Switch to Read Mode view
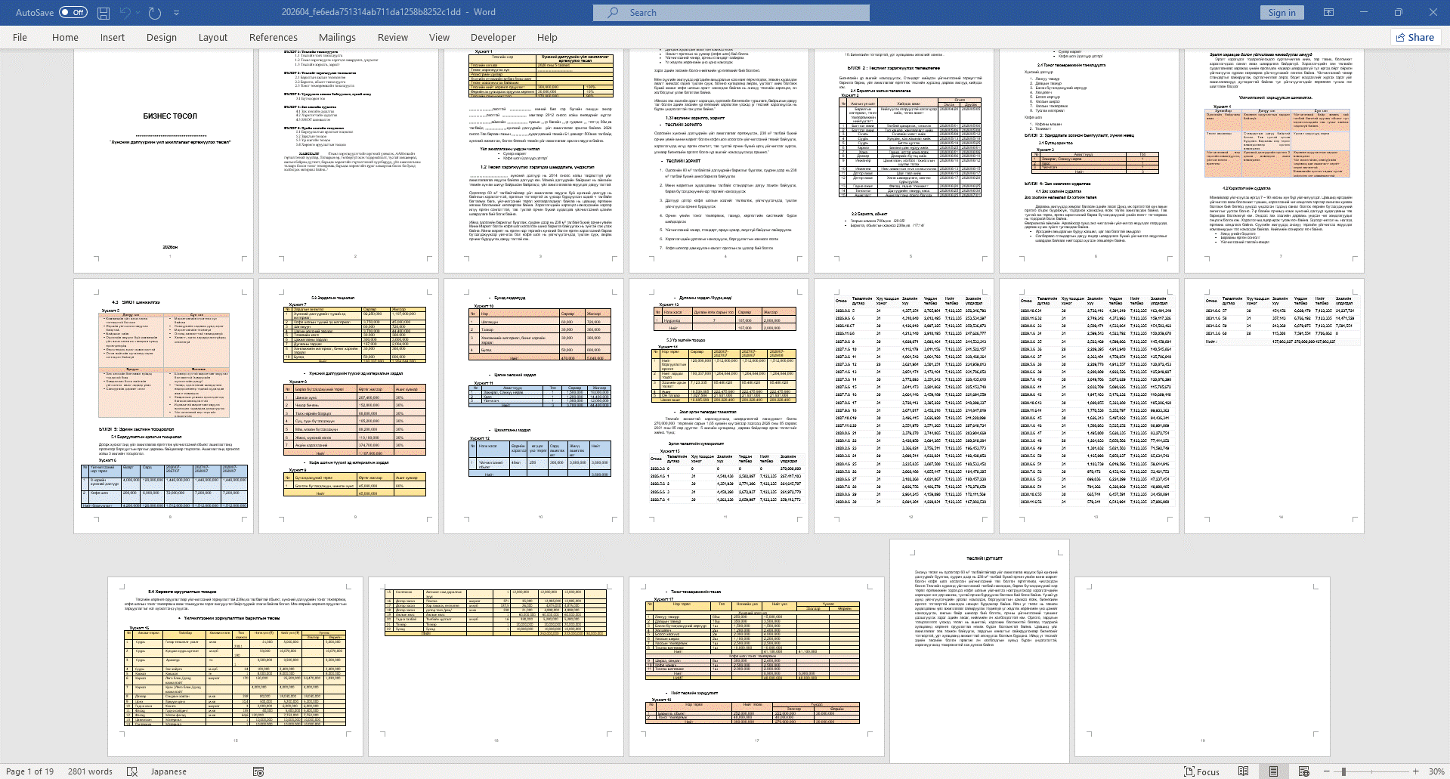Image resolution: width=1450 pixels, height=779 pixels. pyautogui.click(x=1243, y=771)
